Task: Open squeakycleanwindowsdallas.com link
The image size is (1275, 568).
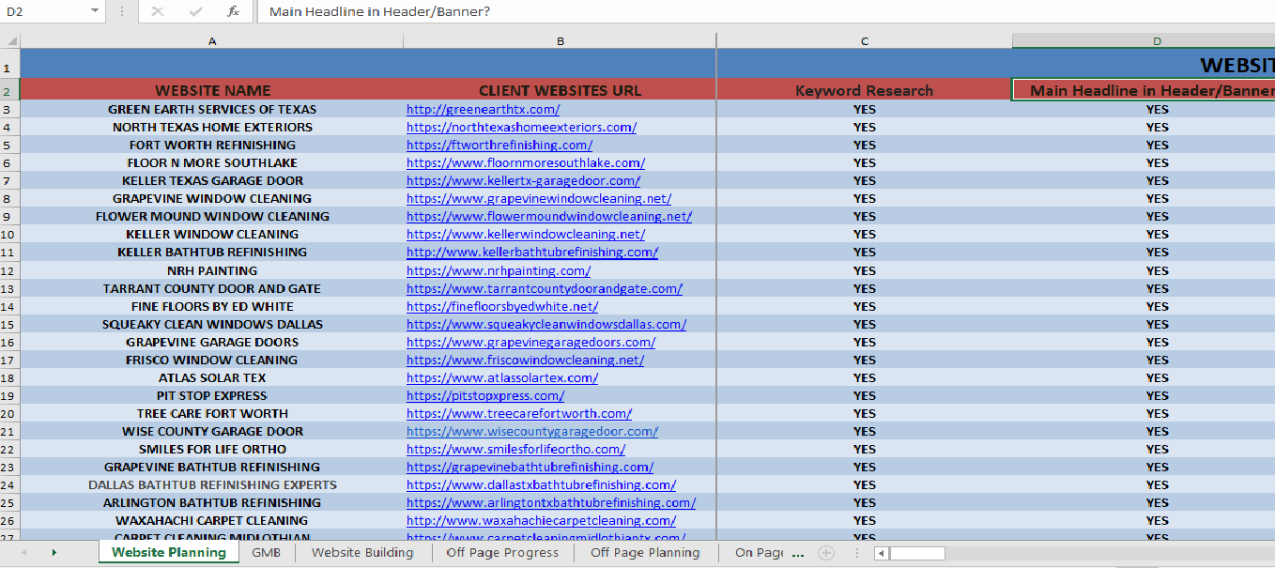Action: tap(546, 324)
